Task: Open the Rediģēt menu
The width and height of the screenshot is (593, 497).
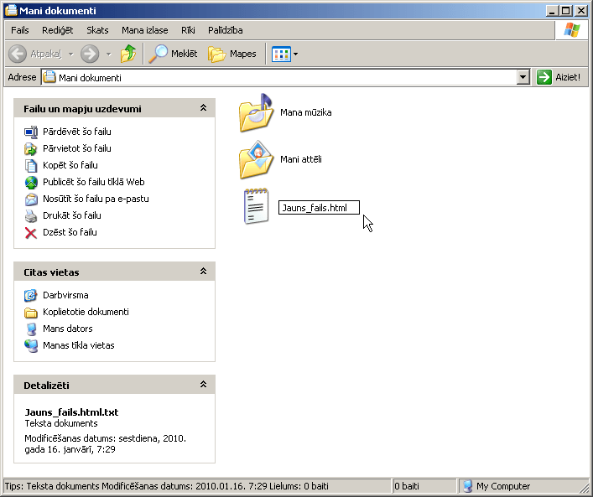Action: (x=58, y=30)
